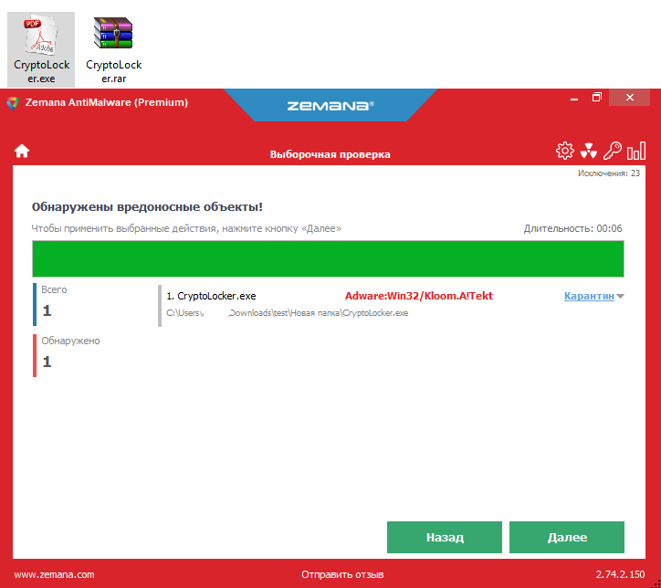Close the Zemana AntiMalware window
The image size is (661, 588).
(x=629, y=98)
